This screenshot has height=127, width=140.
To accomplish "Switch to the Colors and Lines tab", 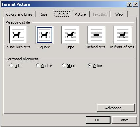I will coord(19,14).
